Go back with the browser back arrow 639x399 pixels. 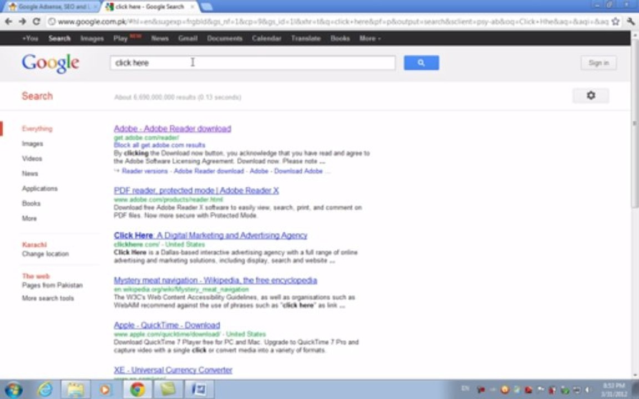tap(8, 22)
